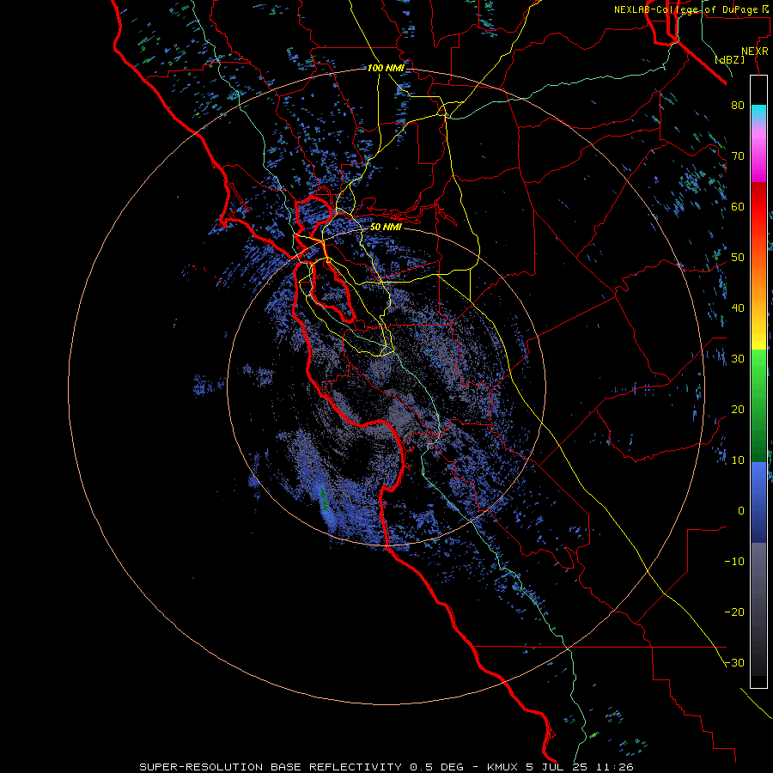Click the 40 value on the dBZ scale
Screen dimensions: 773x773
pyautogui.click(x=738, y=308)
